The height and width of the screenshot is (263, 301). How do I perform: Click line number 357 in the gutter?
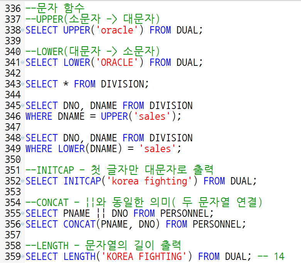[13, 235]
